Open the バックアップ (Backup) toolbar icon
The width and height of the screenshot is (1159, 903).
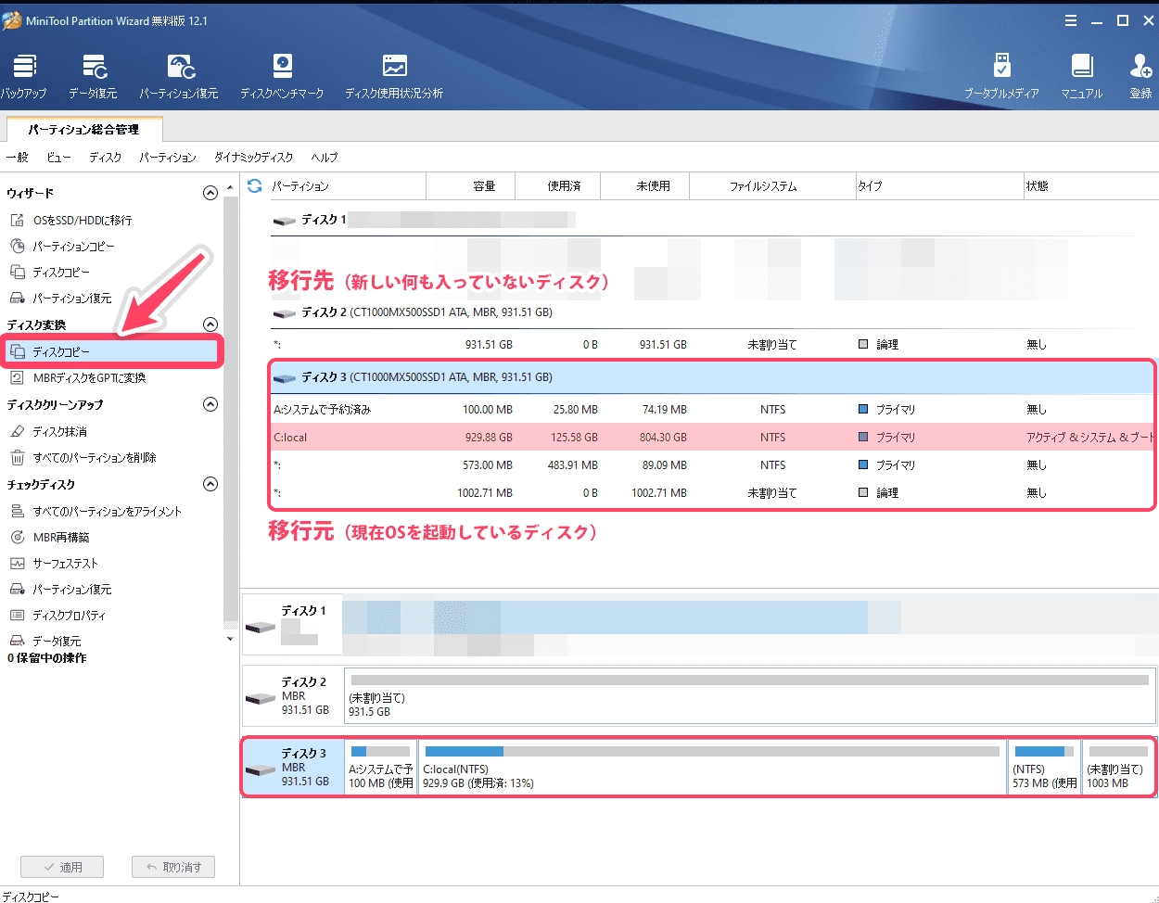point(24,76)
